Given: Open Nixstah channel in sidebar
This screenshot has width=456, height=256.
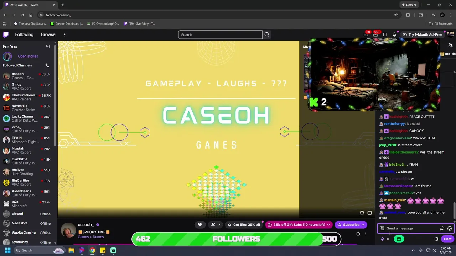Looking at the screenshot, I should [x=27, y=150].
